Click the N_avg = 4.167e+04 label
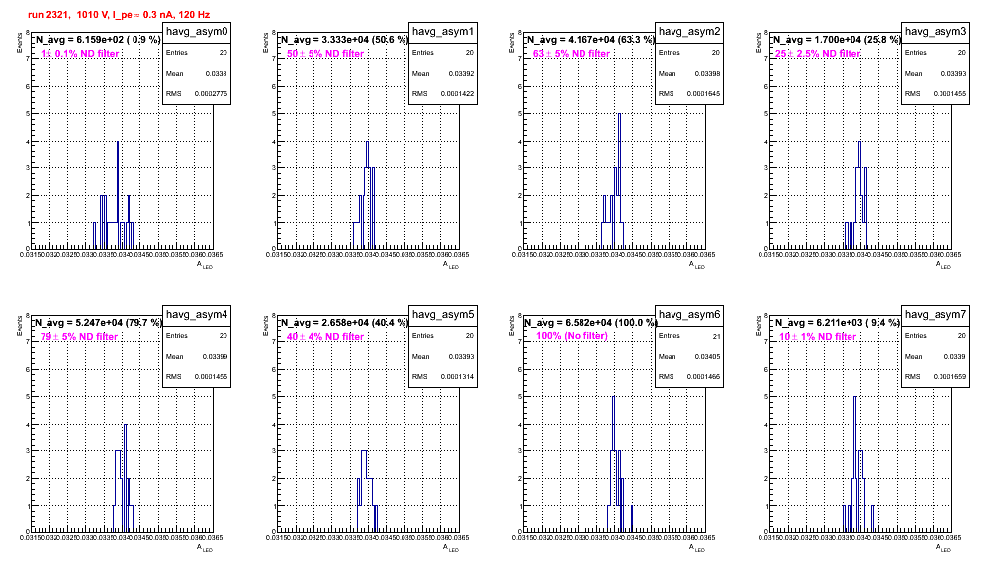Viewport: 985px width, 566px height. click(x=589, y=40)
